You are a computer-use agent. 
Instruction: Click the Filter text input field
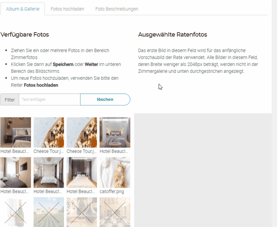coord(50,99)
